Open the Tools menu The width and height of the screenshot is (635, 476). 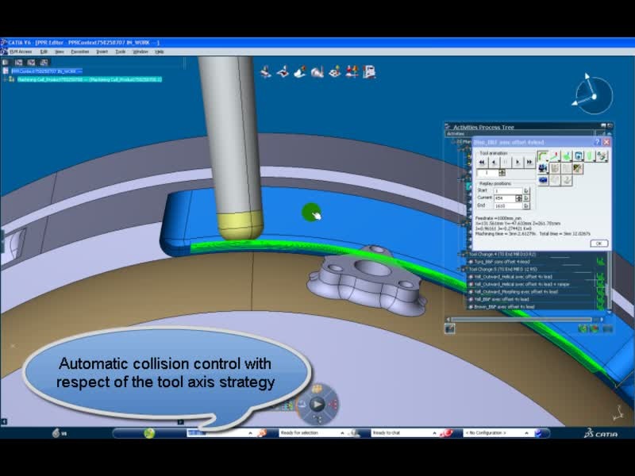(121, 52)
